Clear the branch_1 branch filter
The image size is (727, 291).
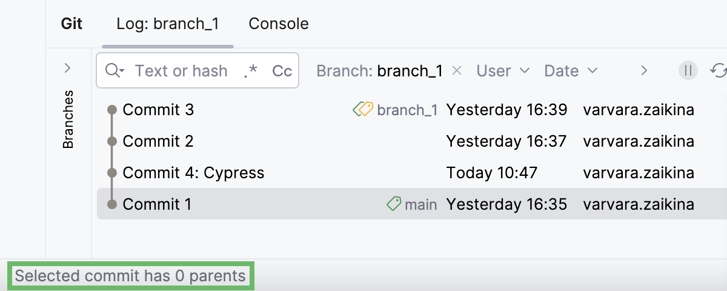point(457,71)
